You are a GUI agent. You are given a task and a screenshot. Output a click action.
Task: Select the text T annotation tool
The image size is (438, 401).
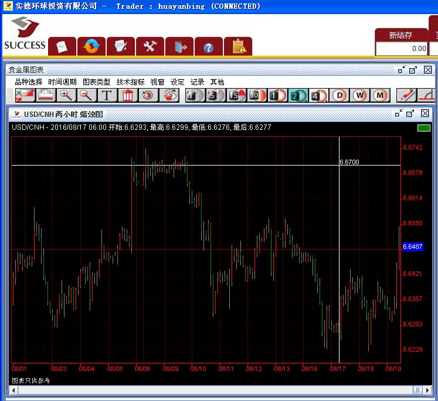tap(107, 96)
